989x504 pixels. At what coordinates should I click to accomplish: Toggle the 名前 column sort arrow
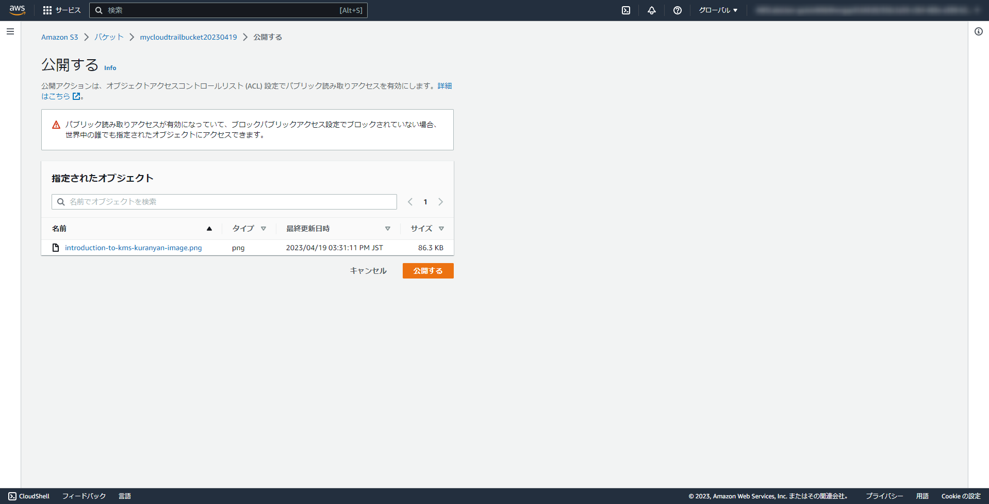[x=209, y=228]
